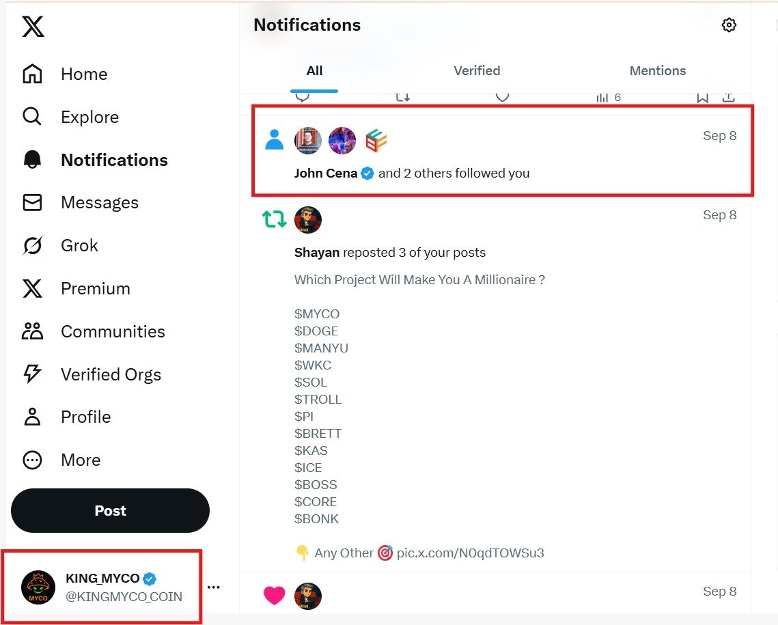Open Verified Orgs lightning icon
Image resolution: width=778 pixels, height=625 pixels.
[x=32, y=374]
